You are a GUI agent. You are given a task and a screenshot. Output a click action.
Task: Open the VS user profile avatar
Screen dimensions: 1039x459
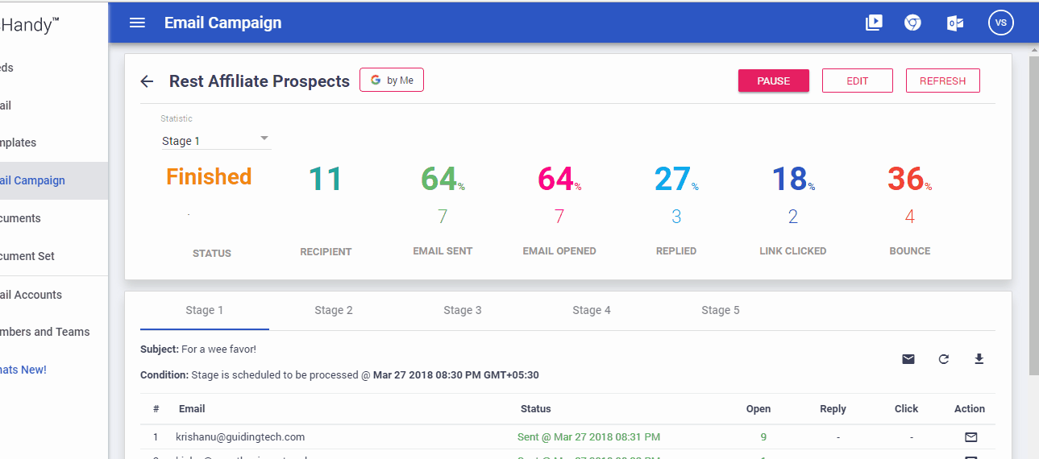1000,23
